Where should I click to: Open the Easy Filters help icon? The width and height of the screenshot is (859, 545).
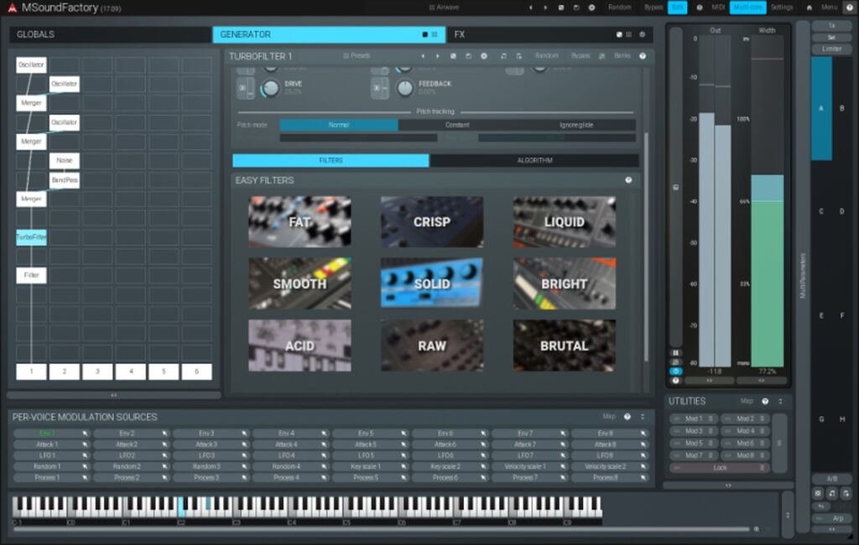point(628,180)
